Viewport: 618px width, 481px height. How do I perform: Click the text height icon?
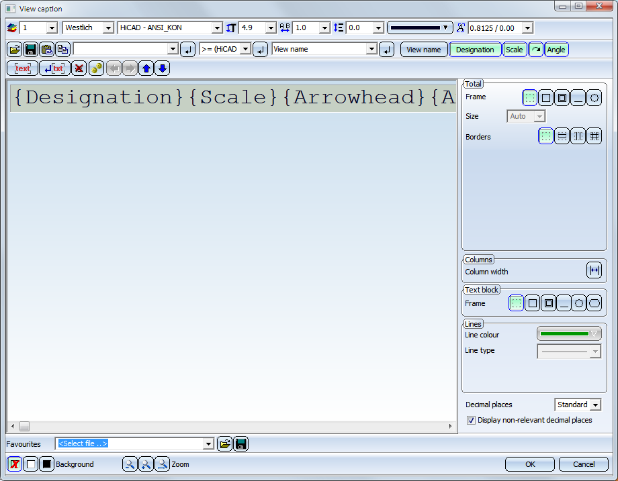tap(231, 28)
